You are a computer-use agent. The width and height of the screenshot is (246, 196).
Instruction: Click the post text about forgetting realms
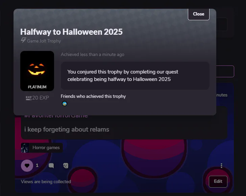pyautogui.click(x=67, y=130)
